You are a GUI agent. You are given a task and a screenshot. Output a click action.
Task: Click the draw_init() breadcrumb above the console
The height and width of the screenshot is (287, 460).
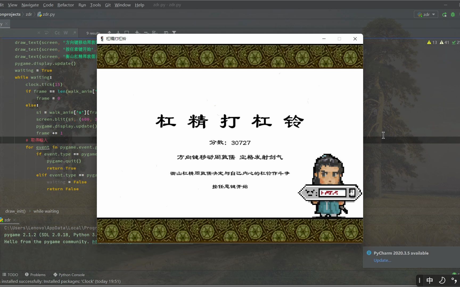click(x=15, y=211)
